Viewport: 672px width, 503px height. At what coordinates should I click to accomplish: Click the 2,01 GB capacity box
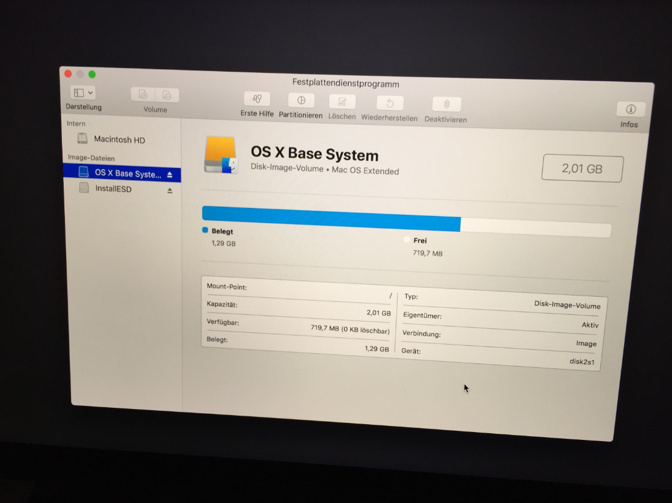(582, 169)
